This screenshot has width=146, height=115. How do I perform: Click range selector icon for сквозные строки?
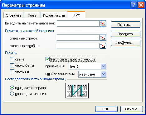(103, 38)
